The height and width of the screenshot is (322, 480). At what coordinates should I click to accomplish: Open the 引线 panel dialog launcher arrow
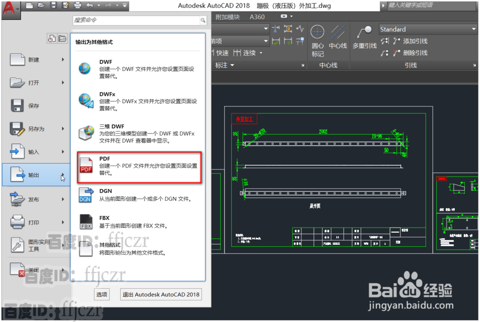[x=474, y=65]
